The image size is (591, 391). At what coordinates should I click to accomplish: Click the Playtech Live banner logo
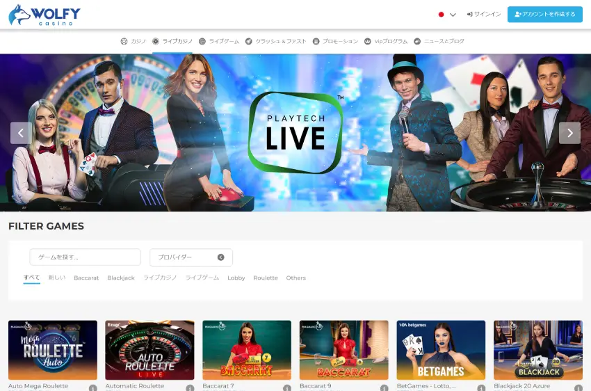295,133
